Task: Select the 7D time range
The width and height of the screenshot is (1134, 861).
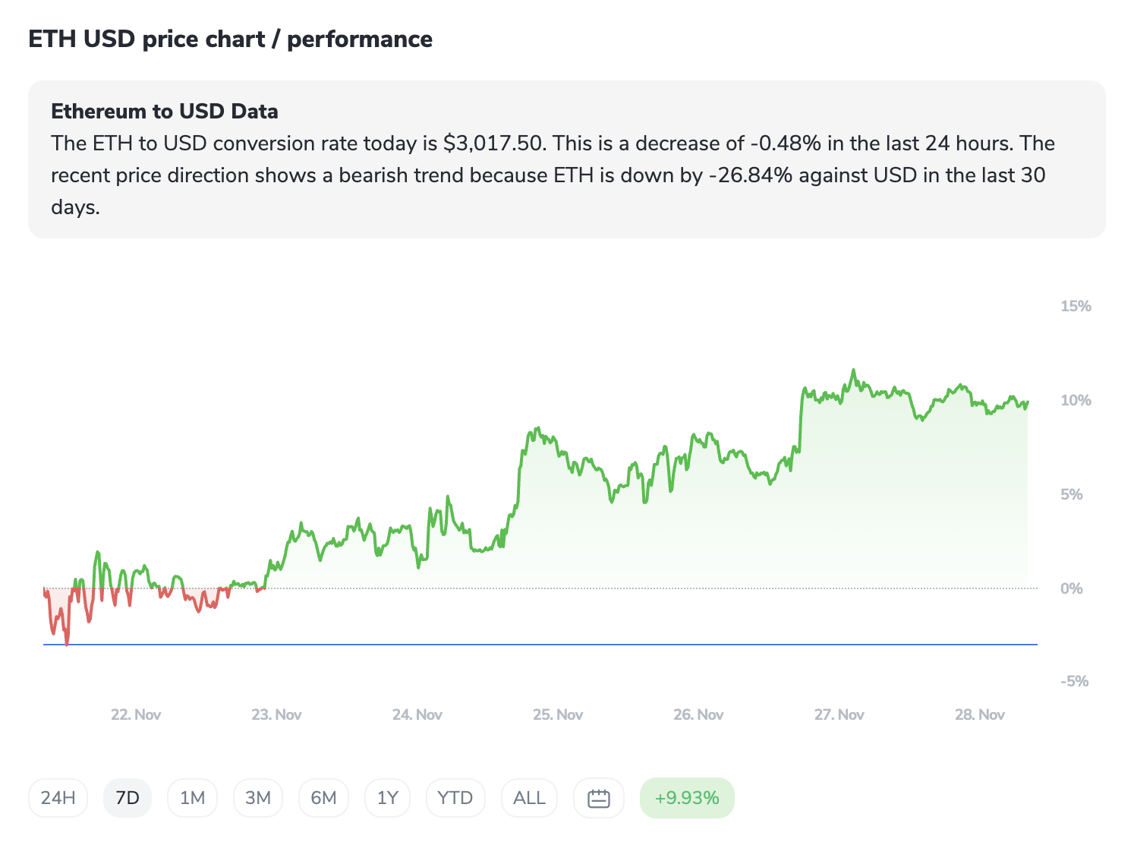Action: click(128, 798)
